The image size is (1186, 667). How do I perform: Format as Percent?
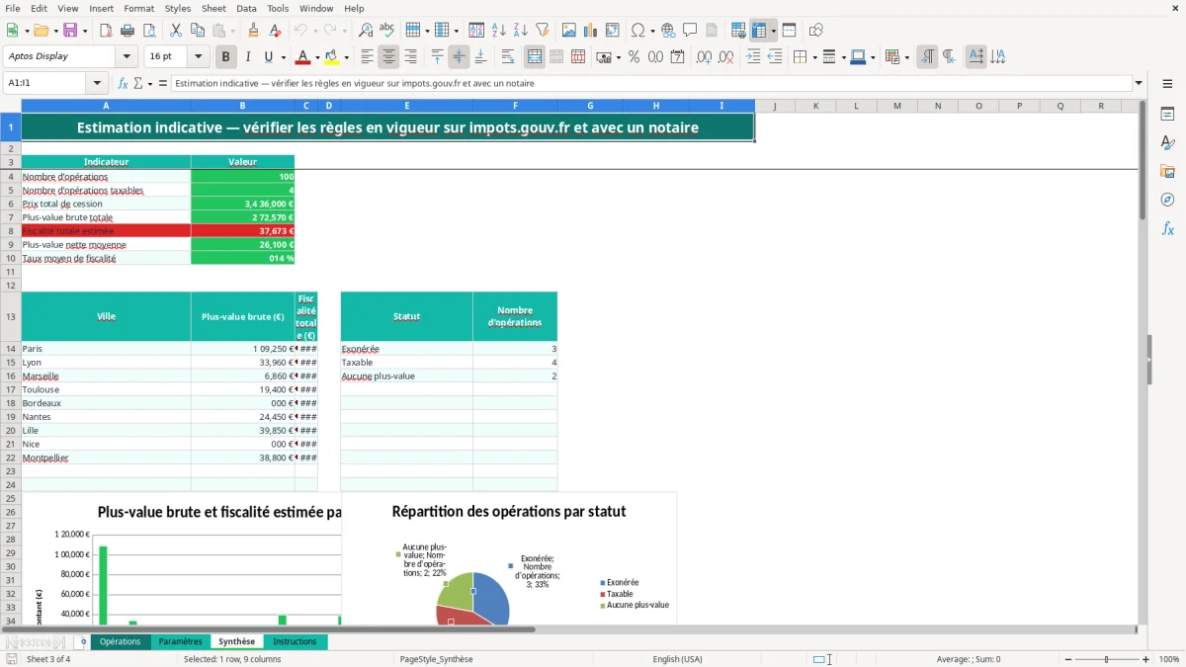[x=634, y=57]
